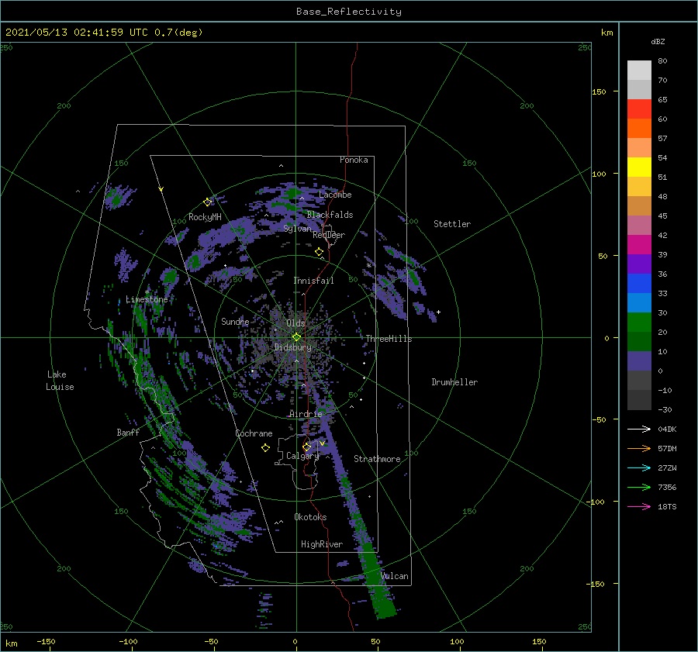Click the RockyMH label
The height and width of the screenshot is (652, 698).
point(205,217)
